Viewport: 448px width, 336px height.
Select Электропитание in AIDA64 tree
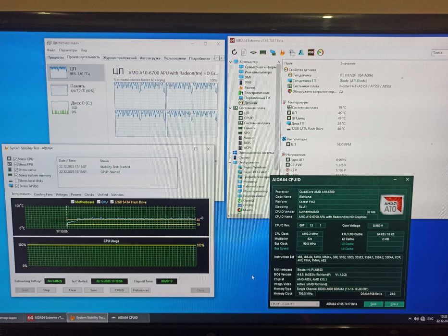pos(254,93)
